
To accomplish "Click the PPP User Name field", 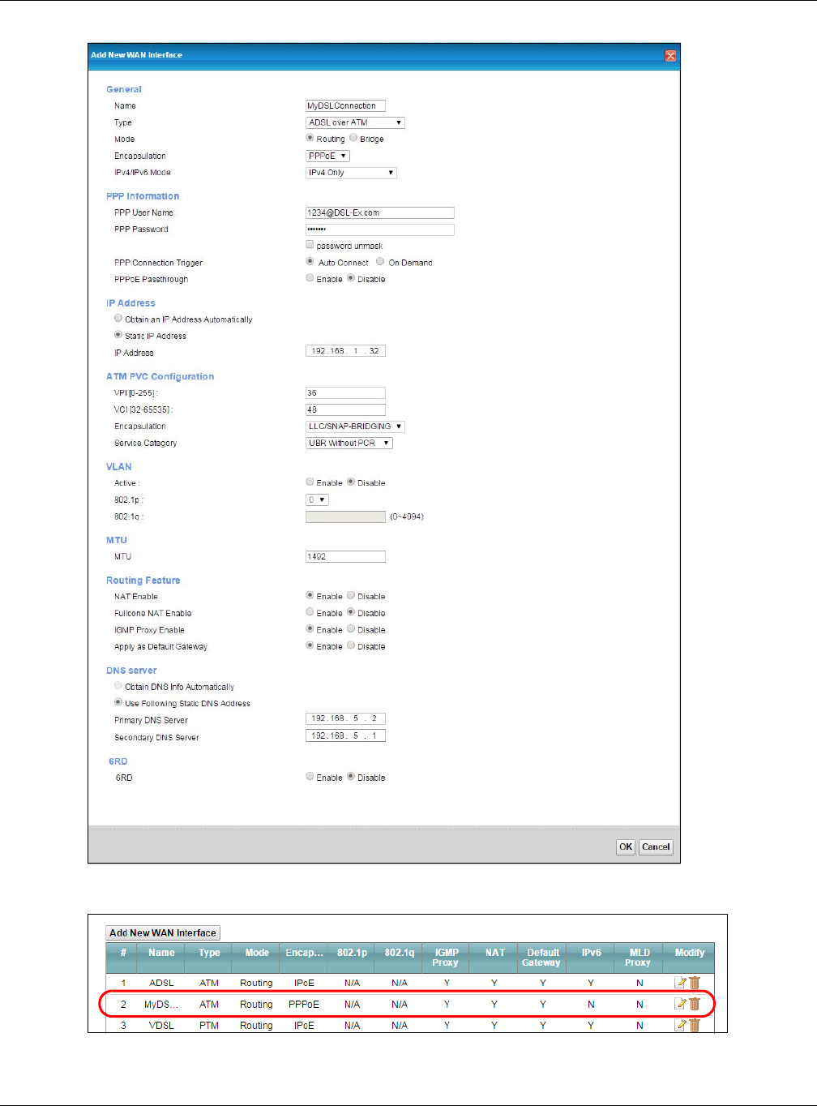I will click(379, 212).
